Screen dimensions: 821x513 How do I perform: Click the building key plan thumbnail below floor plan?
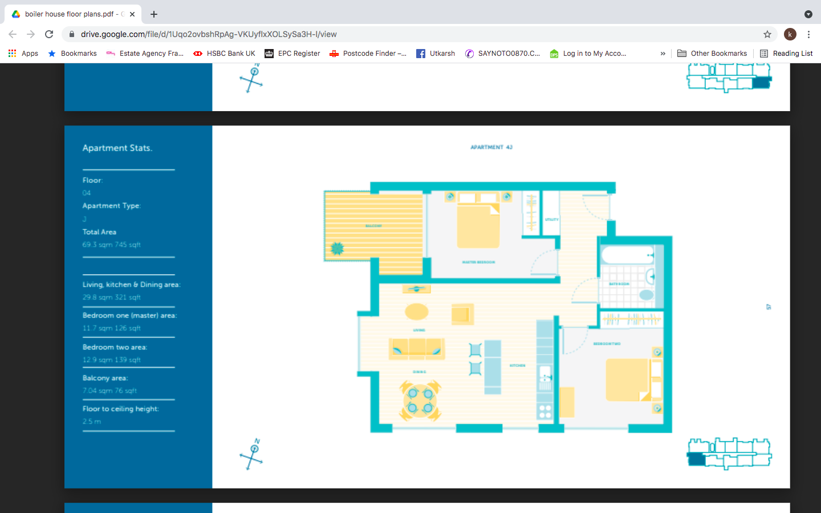tap(729, 453)
